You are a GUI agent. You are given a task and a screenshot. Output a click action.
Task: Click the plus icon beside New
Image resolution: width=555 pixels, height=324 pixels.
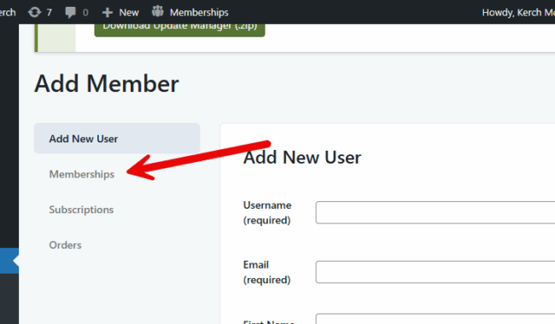click(108, 13)
